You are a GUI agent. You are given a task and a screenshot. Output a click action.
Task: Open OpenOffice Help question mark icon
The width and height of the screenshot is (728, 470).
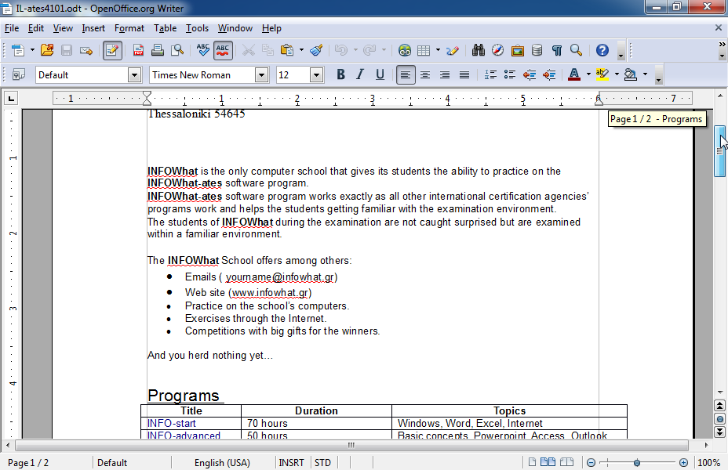602,50
